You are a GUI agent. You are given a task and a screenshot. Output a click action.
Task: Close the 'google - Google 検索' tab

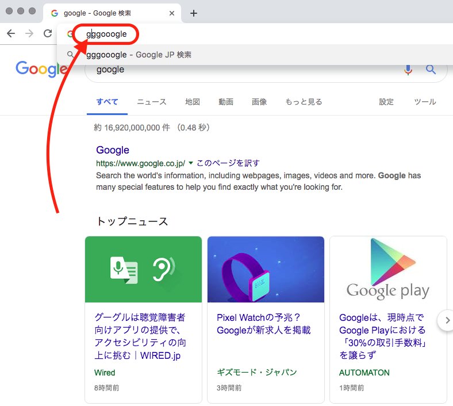coord(172,13)
